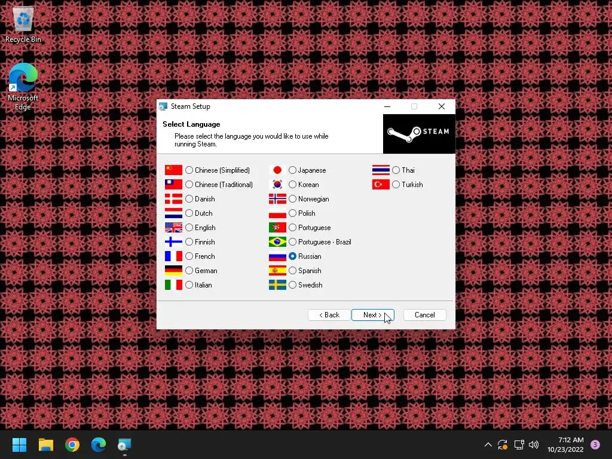This screenshot has height=459, width=612.
Task: Launch Google Chrome from the taskbar
Action: (x=72, y=445)
